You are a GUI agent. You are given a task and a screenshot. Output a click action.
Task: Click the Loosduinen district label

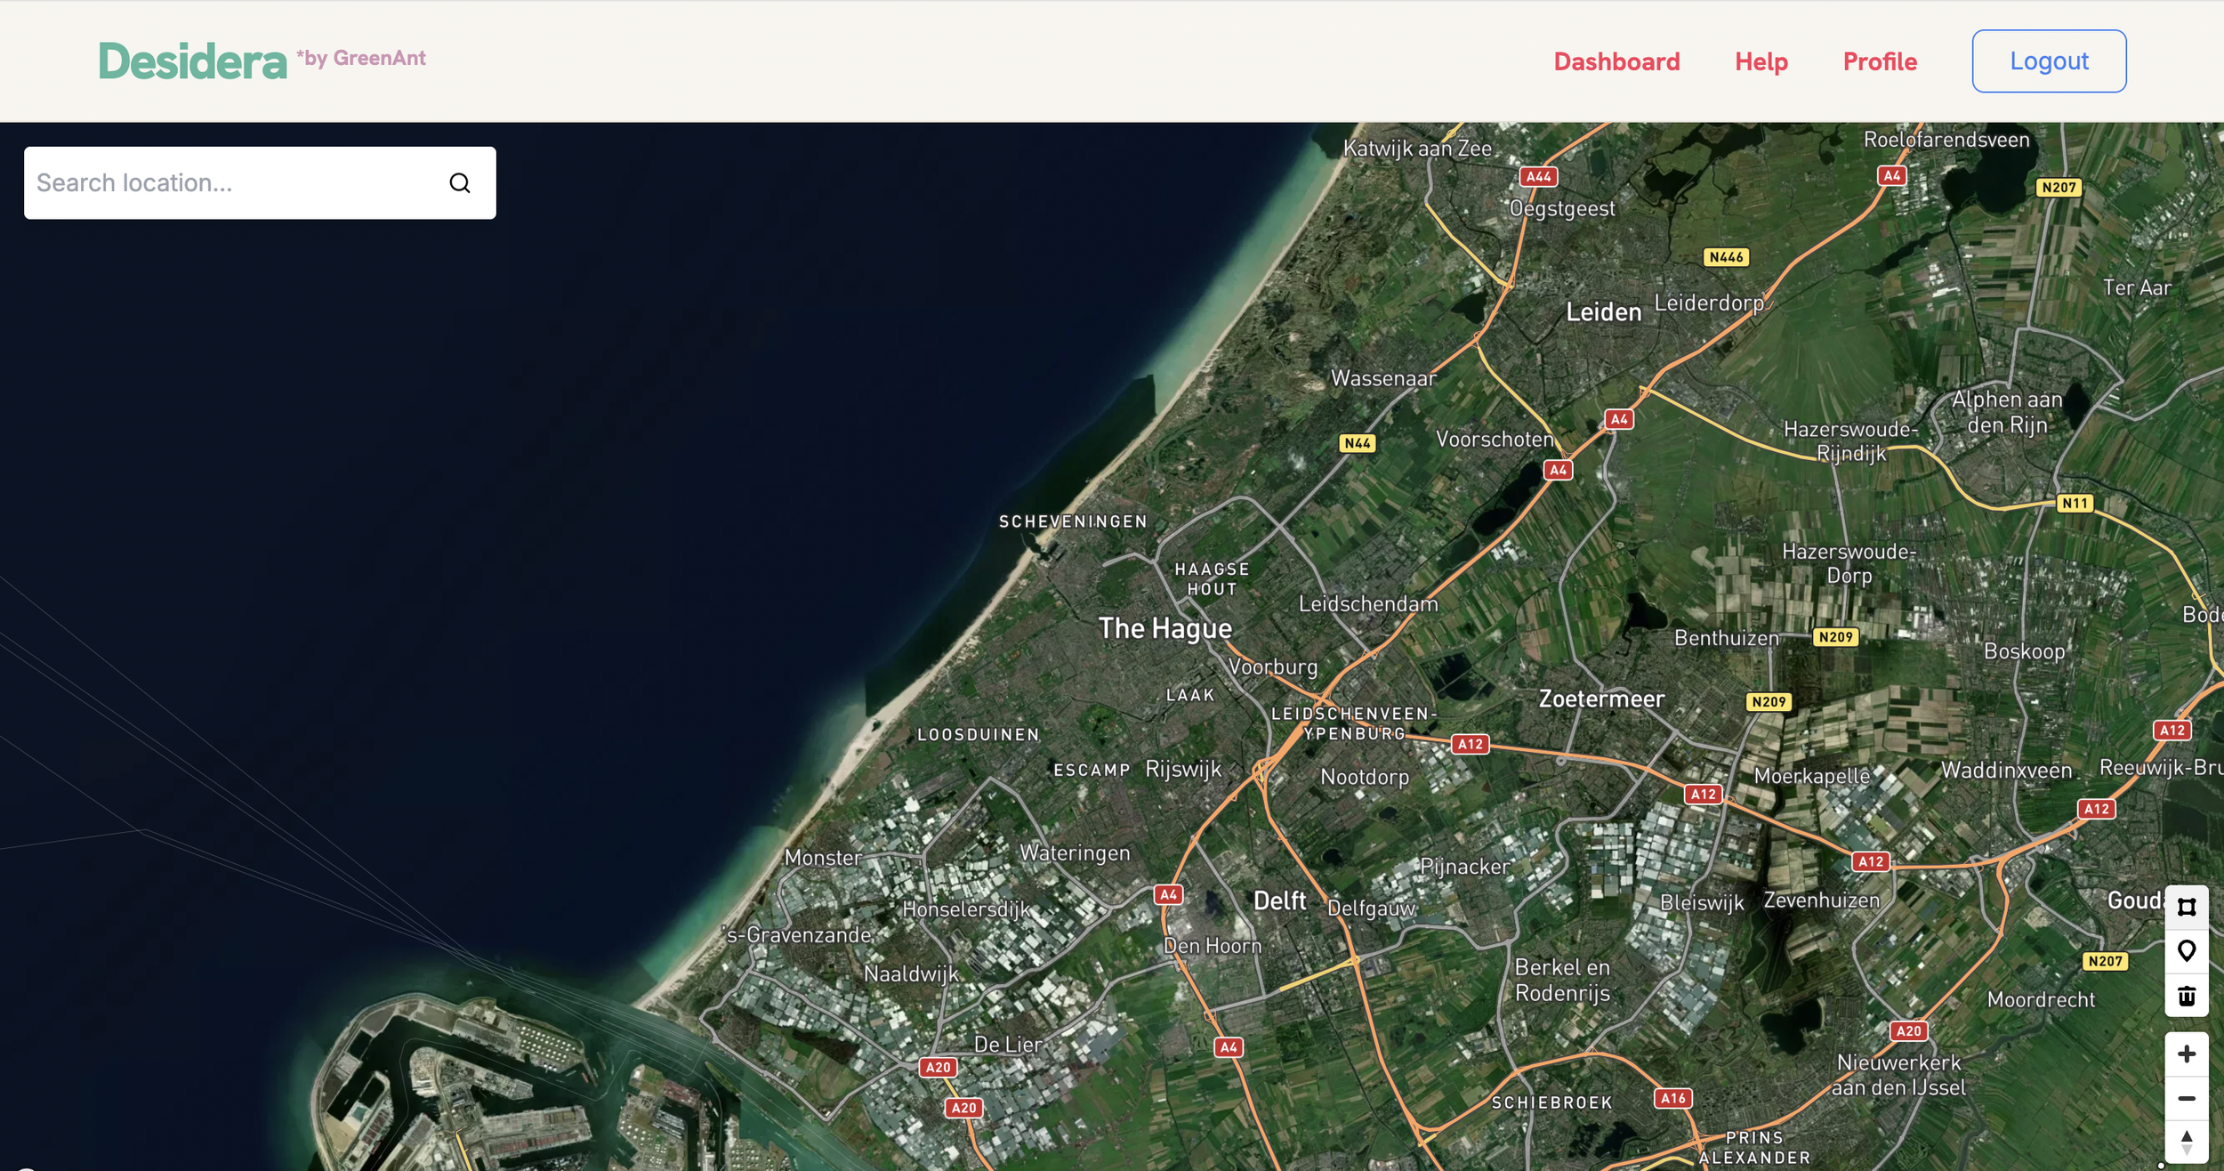click(979, 735)
